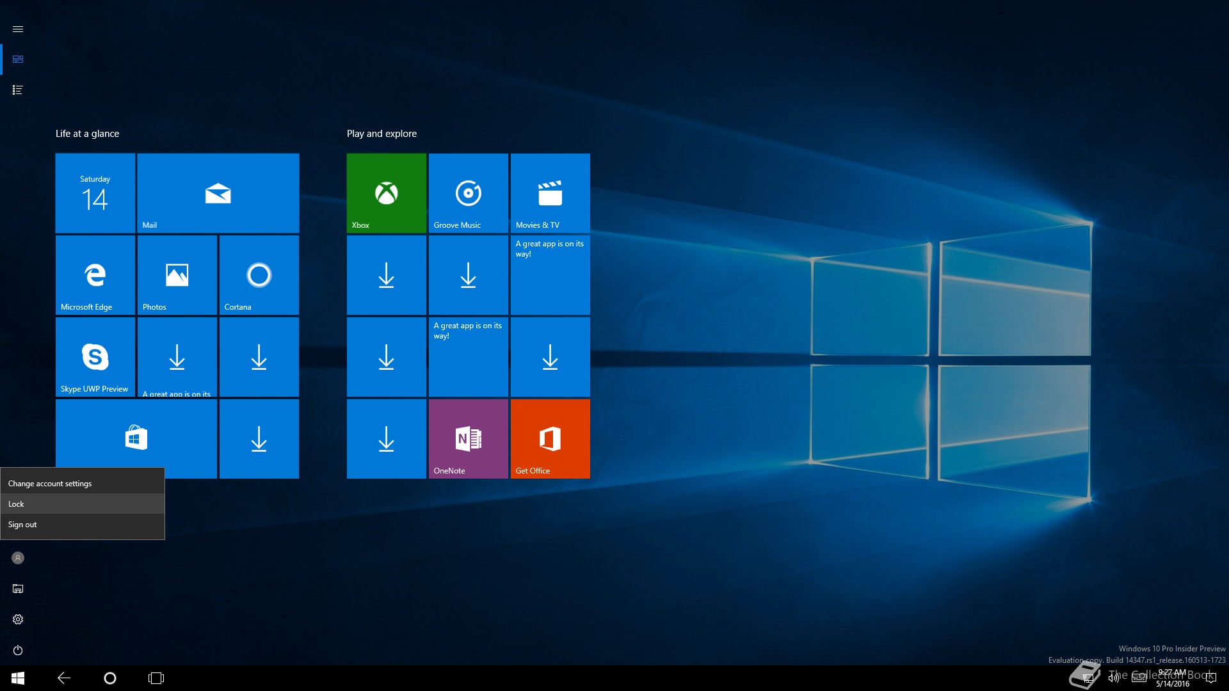Click the pending download tile right of Store
This screenshot has width=1229, height=691.
[x=259, y=439]
